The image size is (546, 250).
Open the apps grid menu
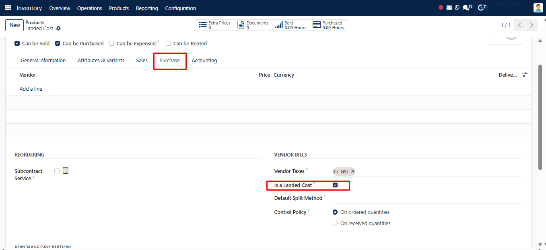[8, 8]
